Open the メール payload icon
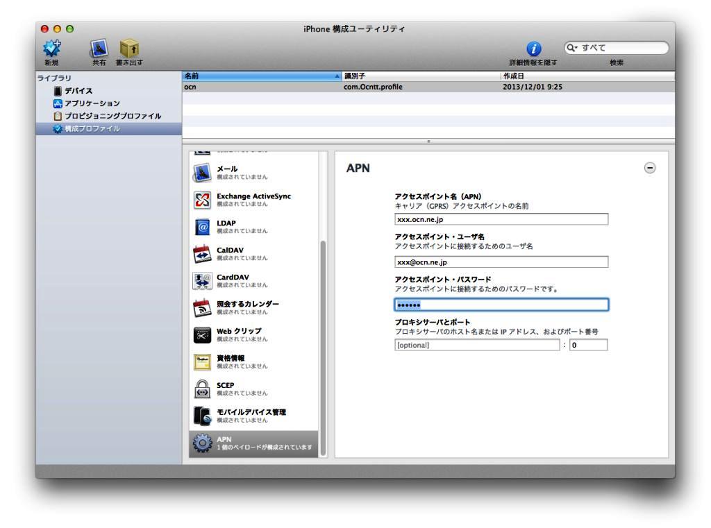 202,173
